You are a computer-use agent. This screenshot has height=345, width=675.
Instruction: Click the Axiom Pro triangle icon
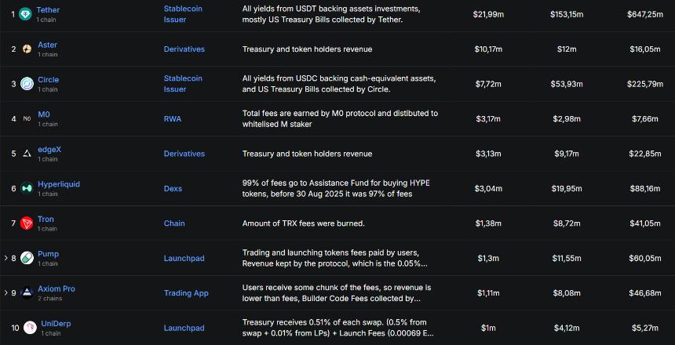27,293
